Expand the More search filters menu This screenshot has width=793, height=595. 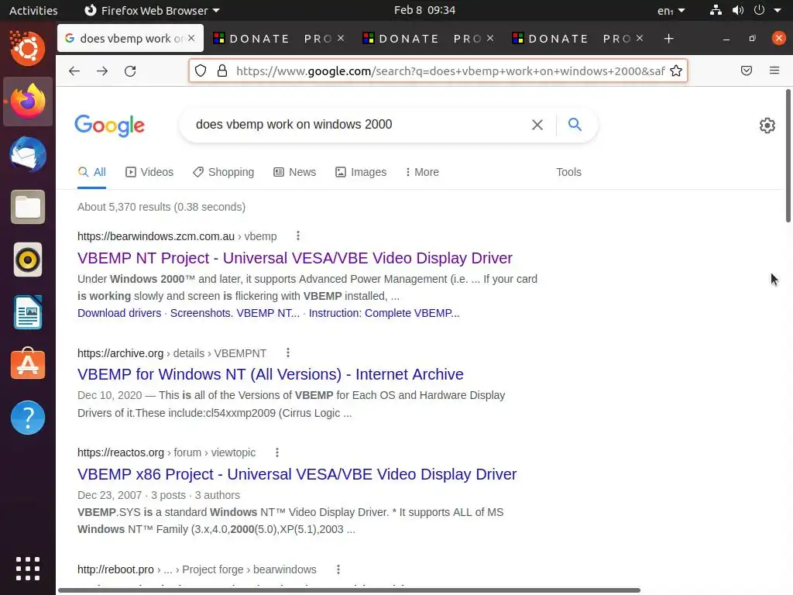pos(422,172)
